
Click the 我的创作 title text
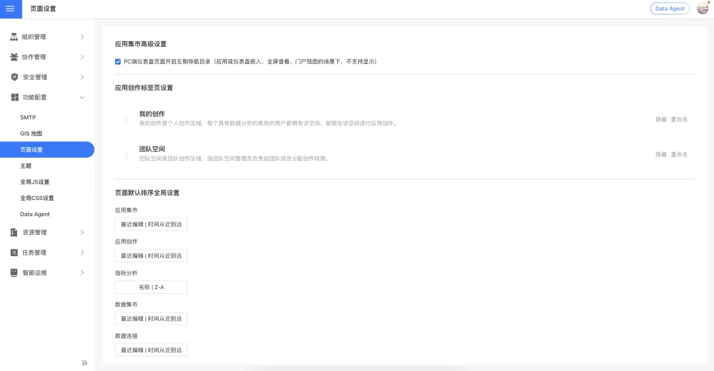tap(152, 114)
